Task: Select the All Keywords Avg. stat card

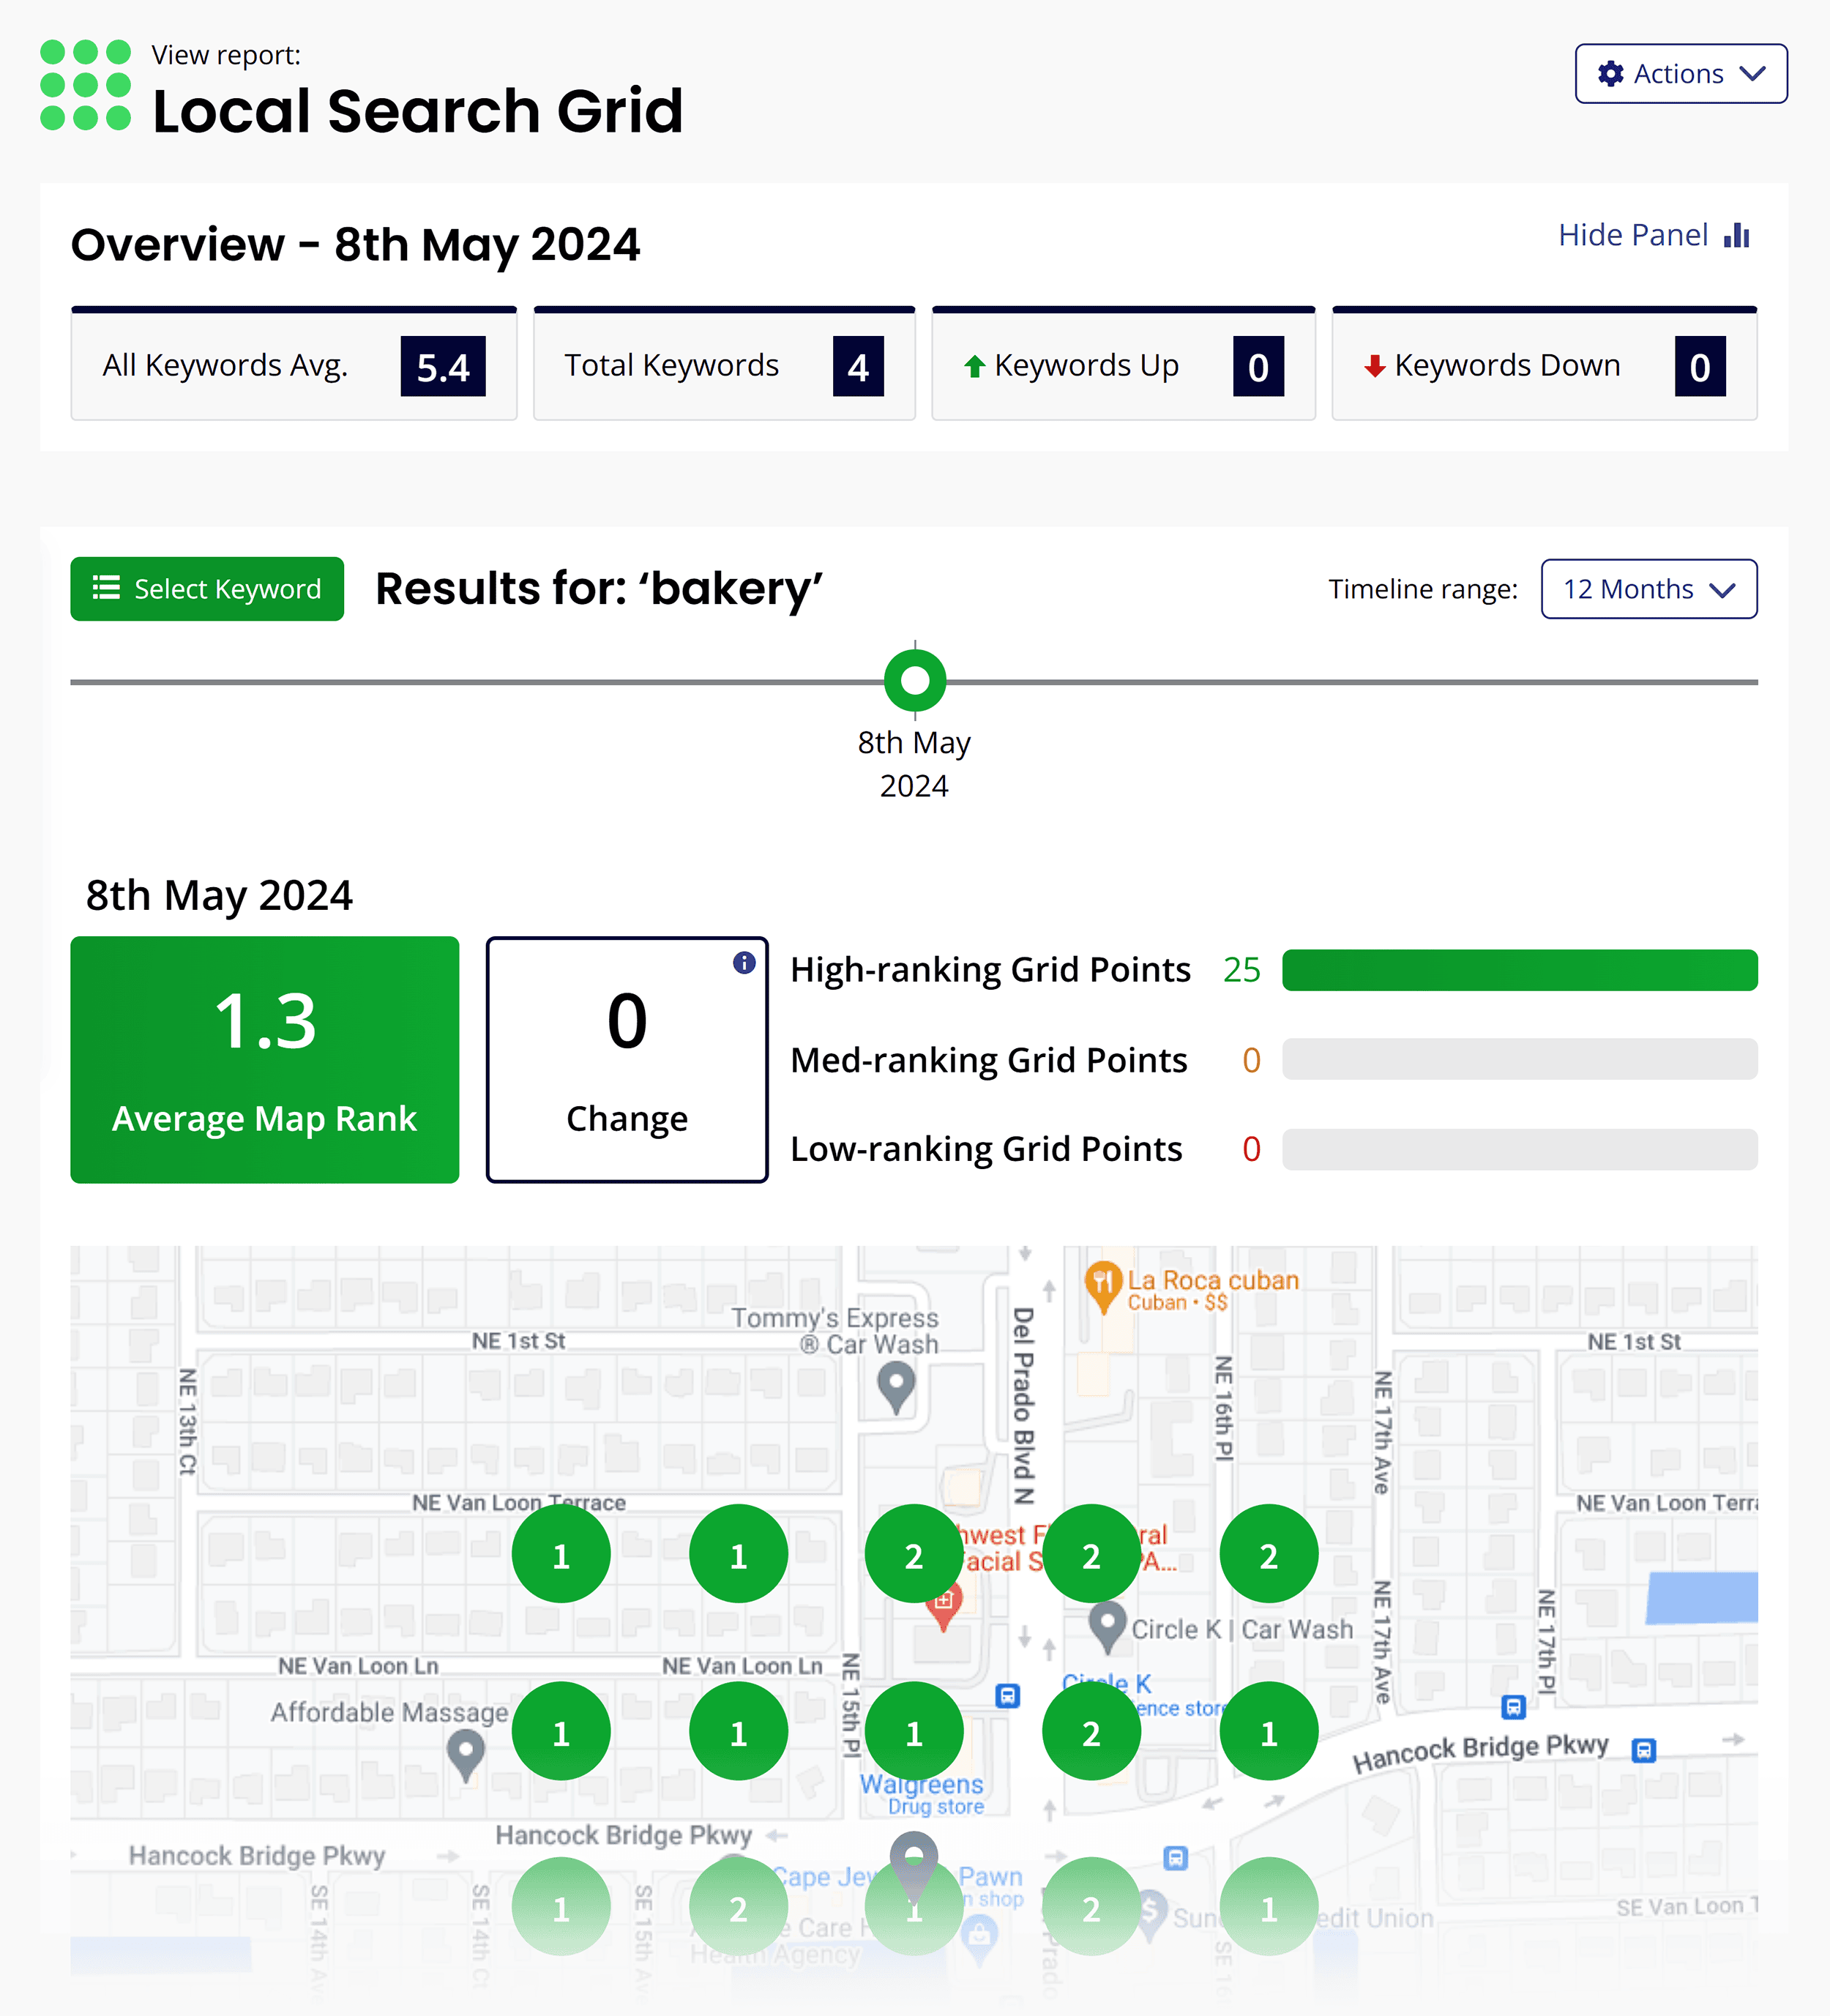Action: tap(293, 365)
